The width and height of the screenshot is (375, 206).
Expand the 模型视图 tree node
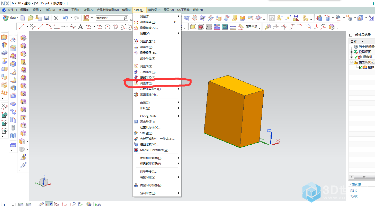pyautogui.click(x=351, y=52)
